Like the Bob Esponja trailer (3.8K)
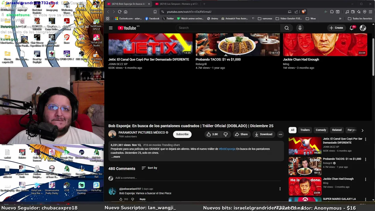The height and width of the screenshot is (211, 375). tap(212, 134)
